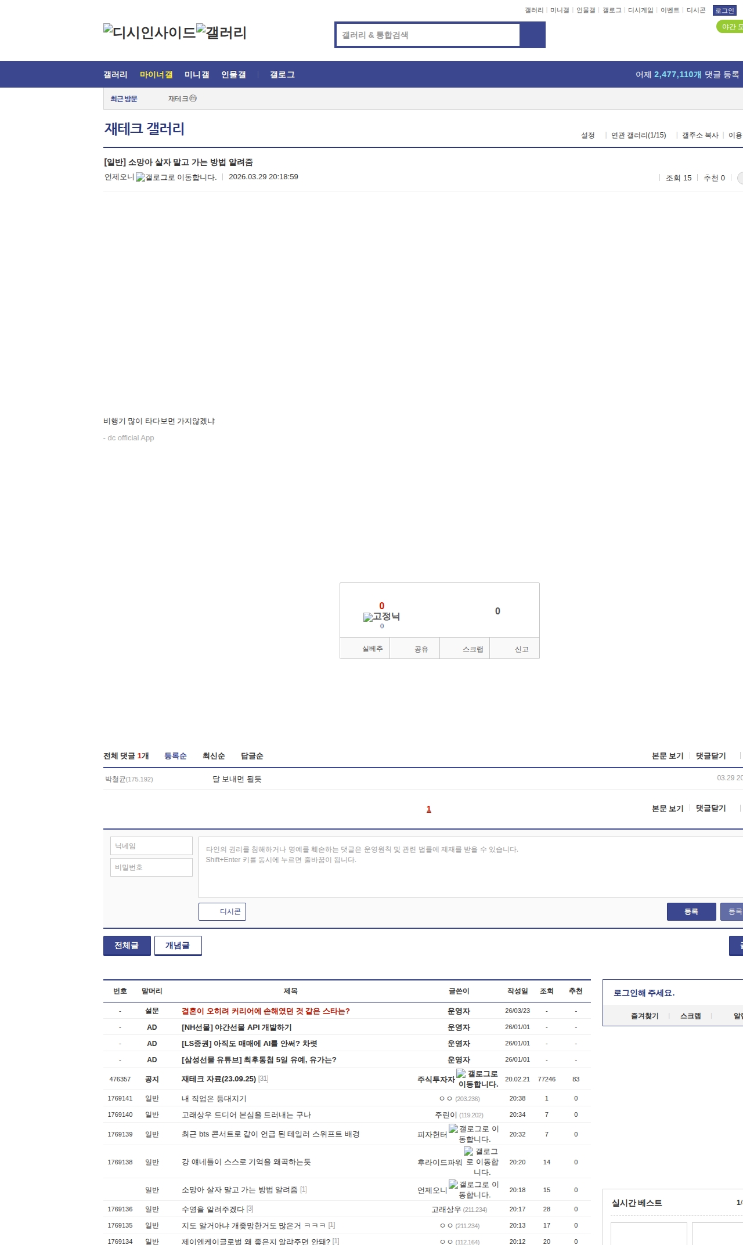Screen dimensions: 743x1245
Task: Click inside the comment text area
Action: tap(471, 867)
